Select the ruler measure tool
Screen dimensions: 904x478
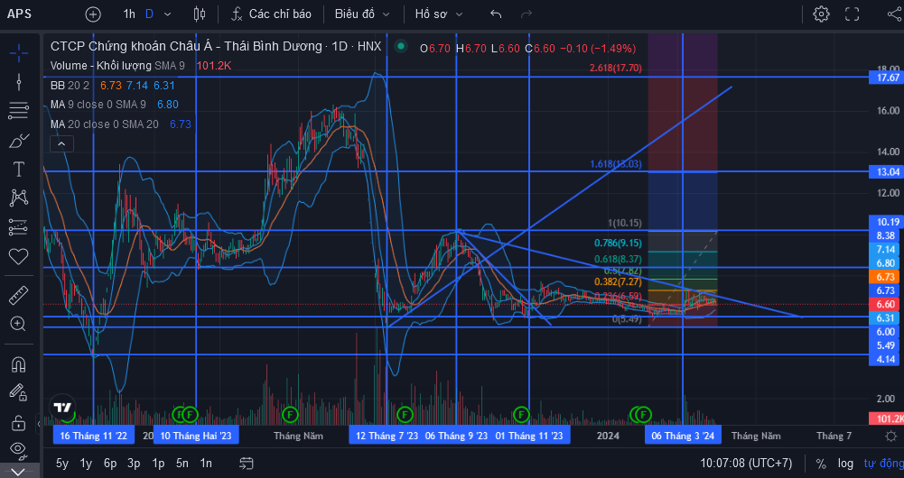coord(18,296)
